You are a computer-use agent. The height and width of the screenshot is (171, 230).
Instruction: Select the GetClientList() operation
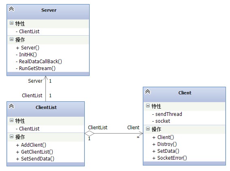[x=34, y=152]
